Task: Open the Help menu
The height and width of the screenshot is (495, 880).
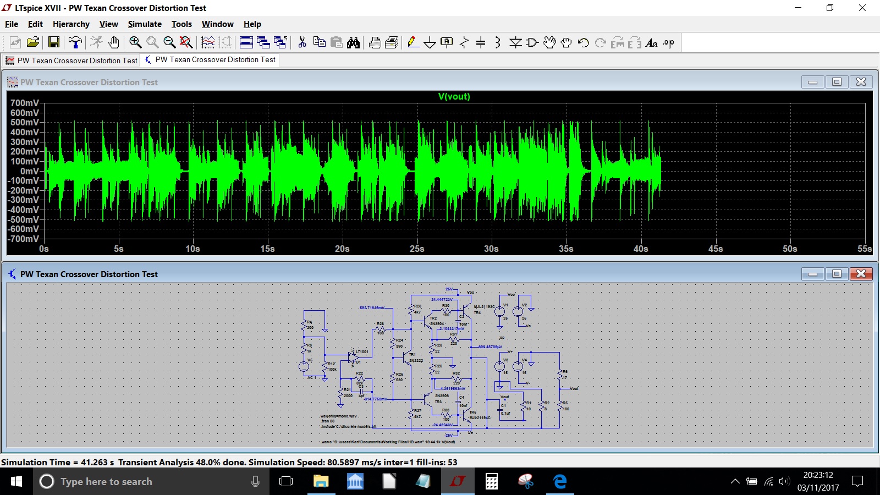Action: point(252,24)
